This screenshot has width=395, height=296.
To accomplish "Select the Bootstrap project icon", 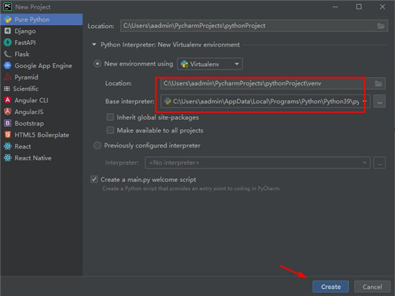I will point(8,123).
